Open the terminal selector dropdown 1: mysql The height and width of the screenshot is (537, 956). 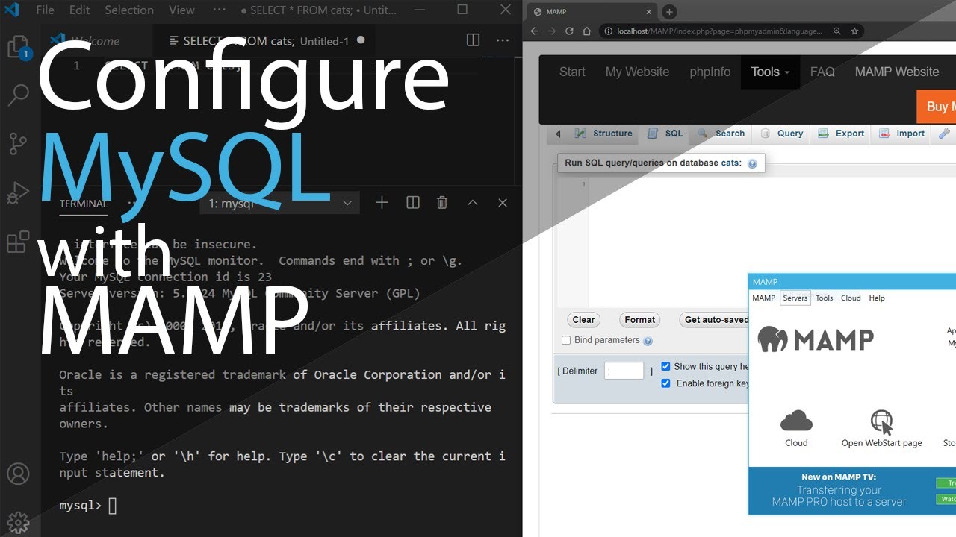[x=280, y=203]
